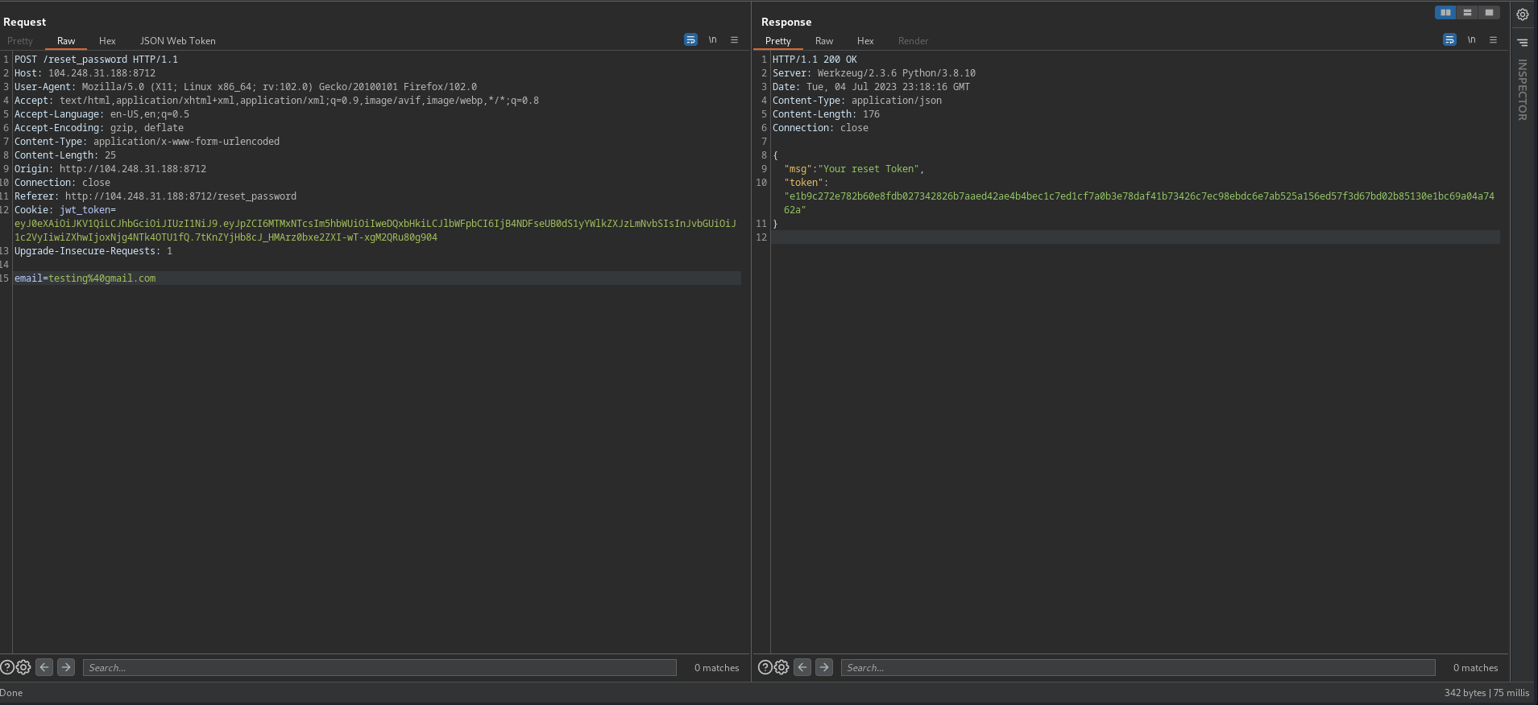1538x705 pixels.
Task: Open the JSON Web Token tab
Action: point(177,41)
